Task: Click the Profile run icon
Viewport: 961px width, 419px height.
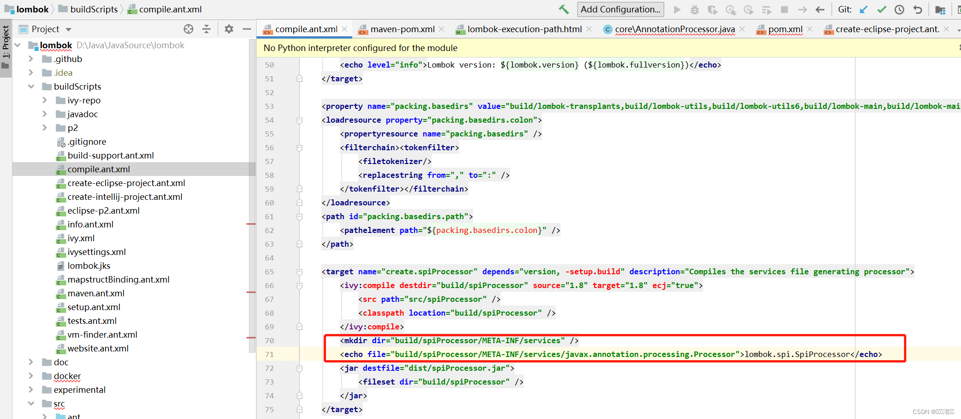Action: tap(731, 10)
